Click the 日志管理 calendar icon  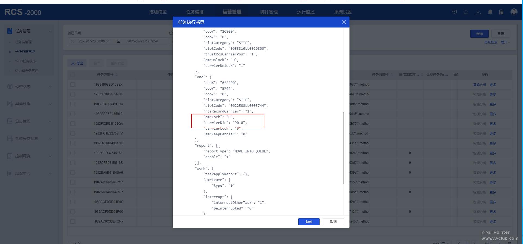tap(10, 121)
